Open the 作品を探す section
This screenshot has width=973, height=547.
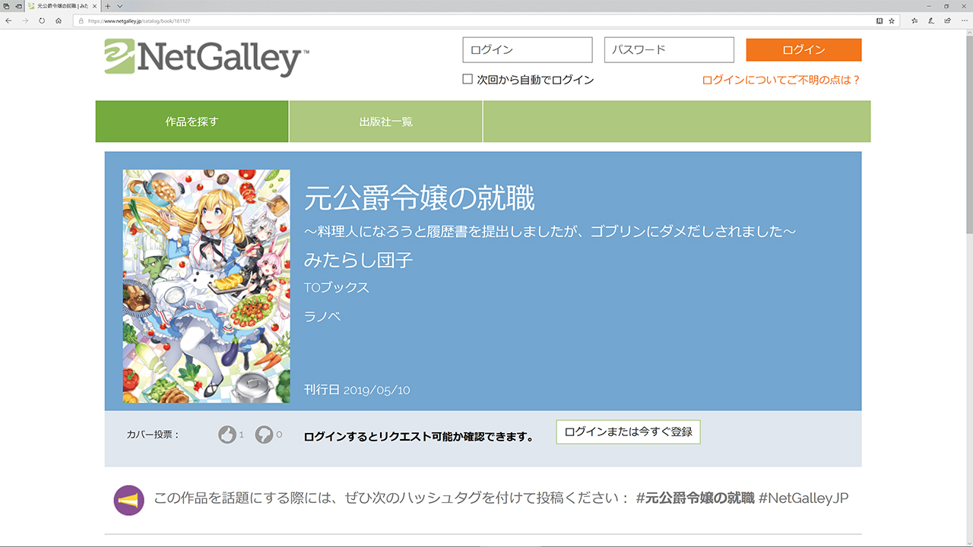[192, 121]
